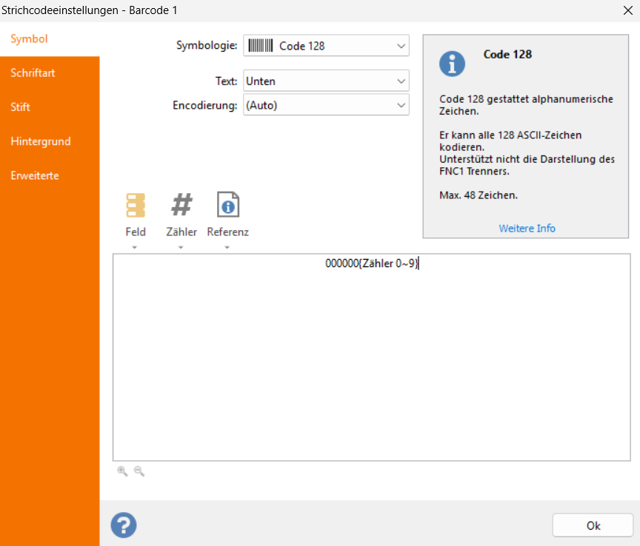
Task: Expand the arrow below Feld
Action: pyautogui.click(x=136, y=247)
